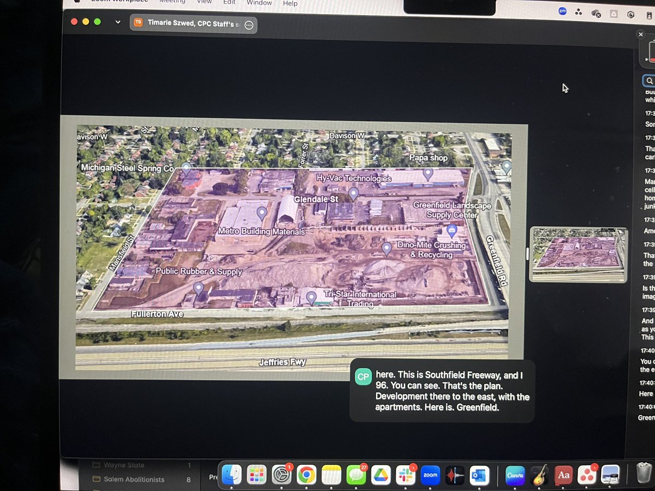Open Voice Memos in the dock
The image size is (655, 491).
[x=455, y=475]
